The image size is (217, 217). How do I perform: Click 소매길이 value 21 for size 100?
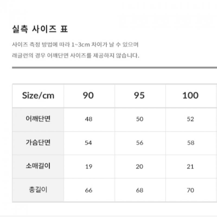190,167
